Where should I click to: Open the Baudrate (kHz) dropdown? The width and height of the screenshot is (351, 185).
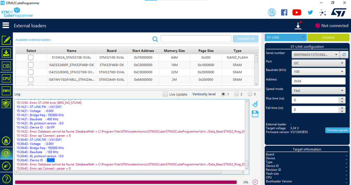coord(318,72)
